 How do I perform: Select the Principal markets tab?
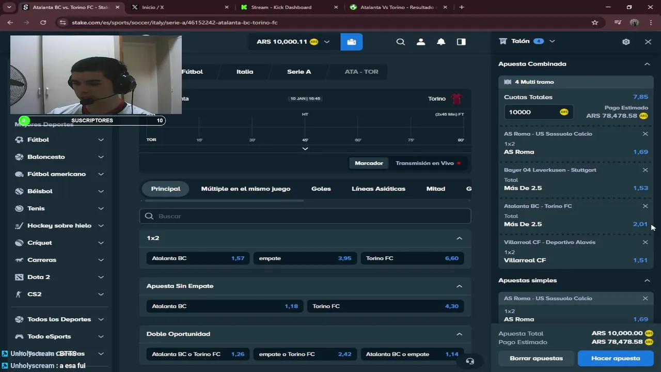coord(166,189)
